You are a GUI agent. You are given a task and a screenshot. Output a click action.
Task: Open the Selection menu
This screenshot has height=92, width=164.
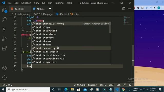click(x=26, y=3)
